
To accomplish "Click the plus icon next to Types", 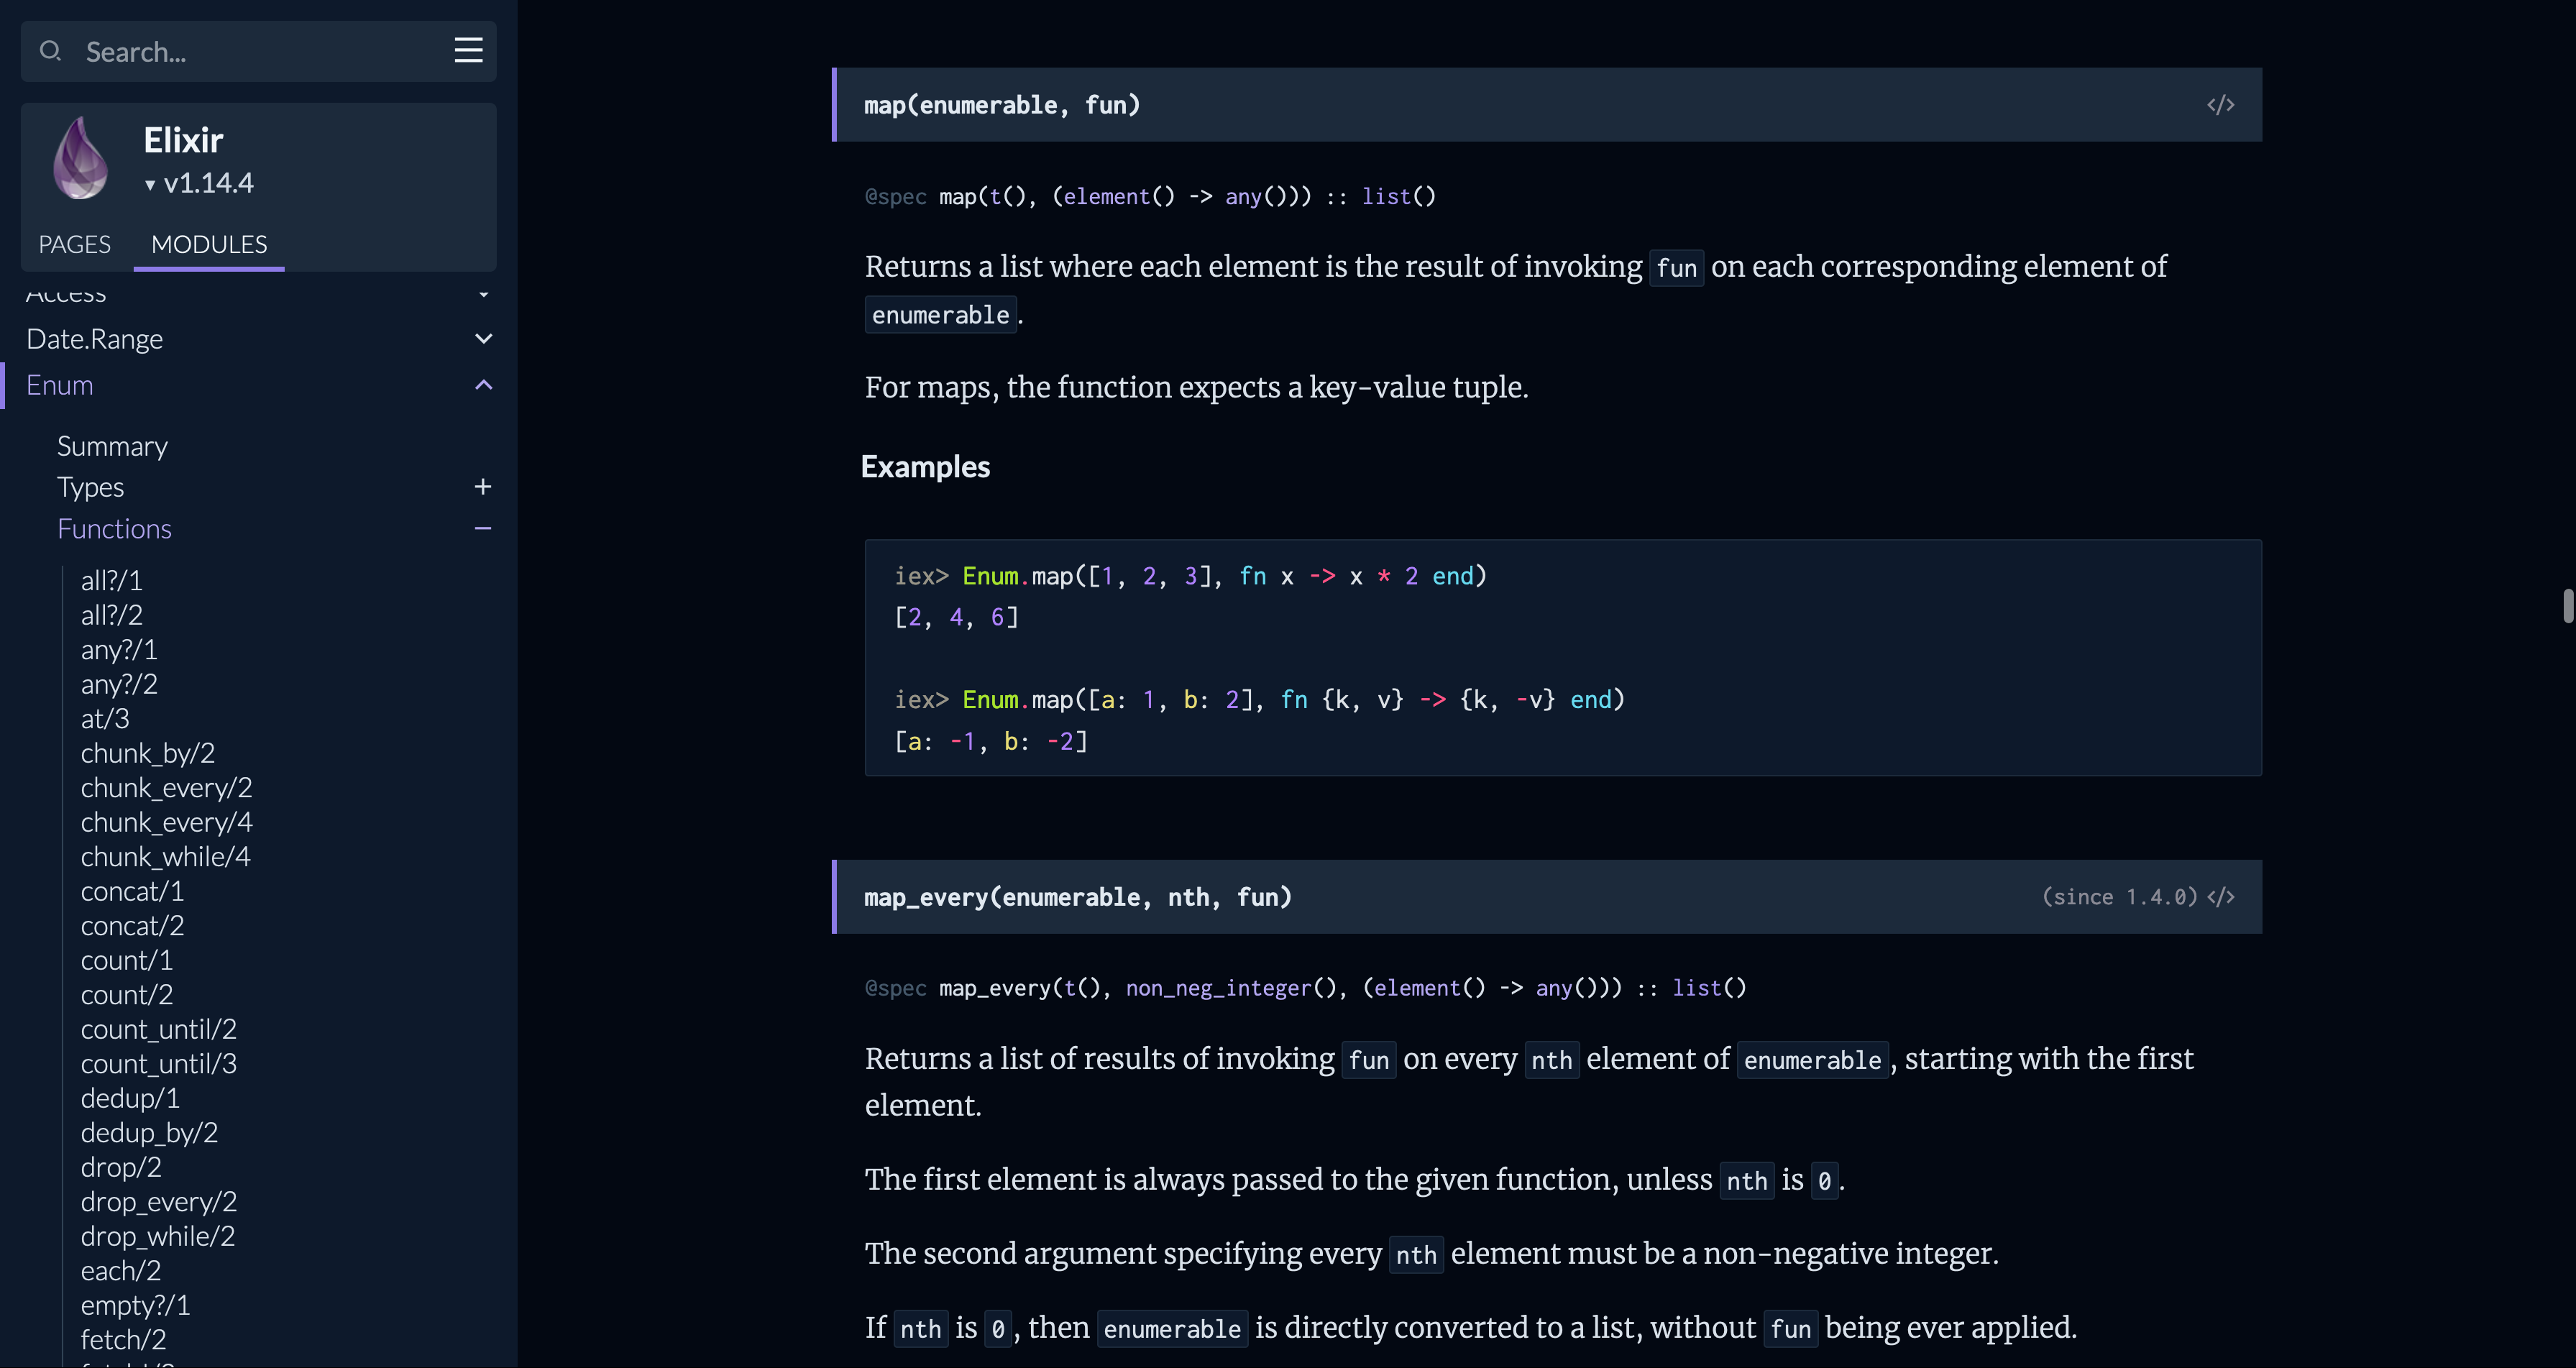I will (x=482, y=487).
